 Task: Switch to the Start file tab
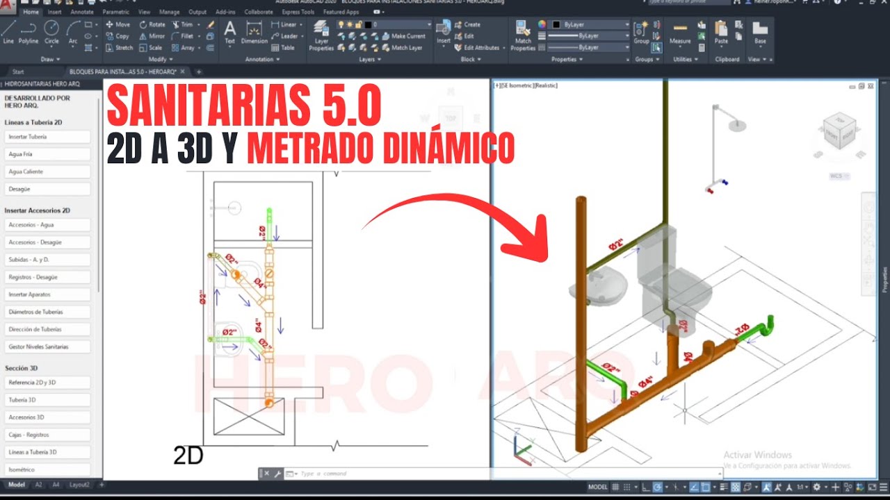pyautogui.click(x=18, y=72)
